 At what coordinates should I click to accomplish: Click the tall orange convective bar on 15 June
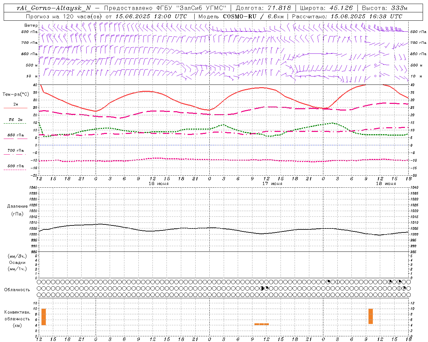pyautogui.click(x=43, y=317)
